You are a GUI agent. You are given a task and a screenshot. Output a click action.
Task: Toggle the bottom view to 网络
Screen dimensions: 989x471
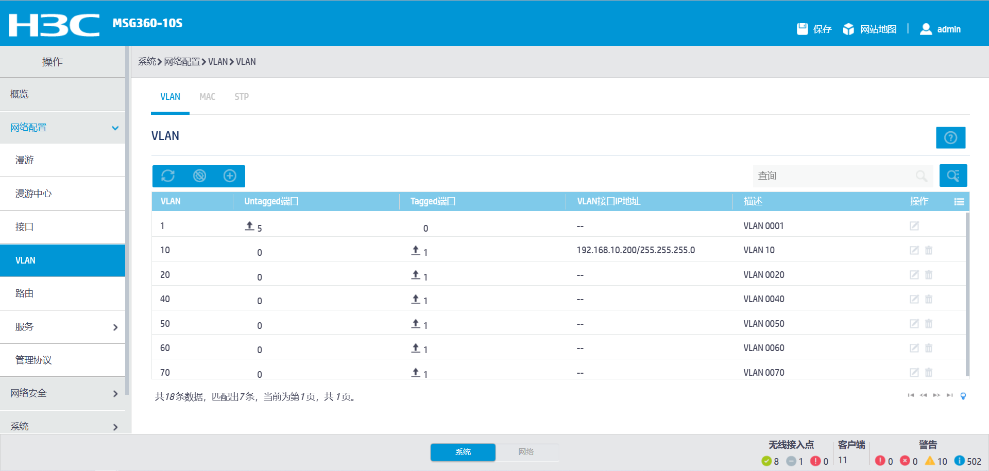pos(526,452)
